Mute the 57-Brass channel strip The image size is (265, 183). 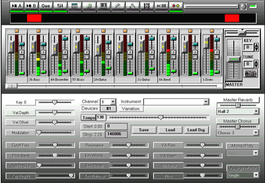coord(86,56)
